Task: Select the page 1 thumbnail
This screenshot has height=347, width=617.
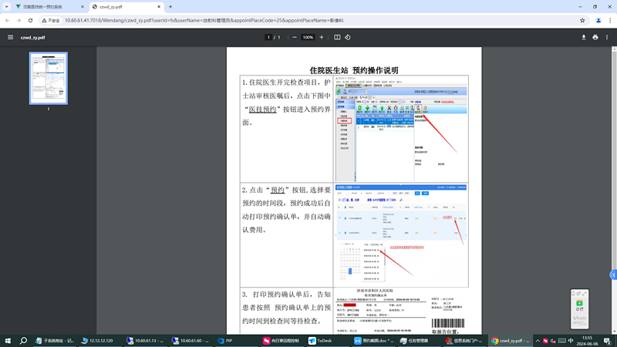Action: click(48, 78)
